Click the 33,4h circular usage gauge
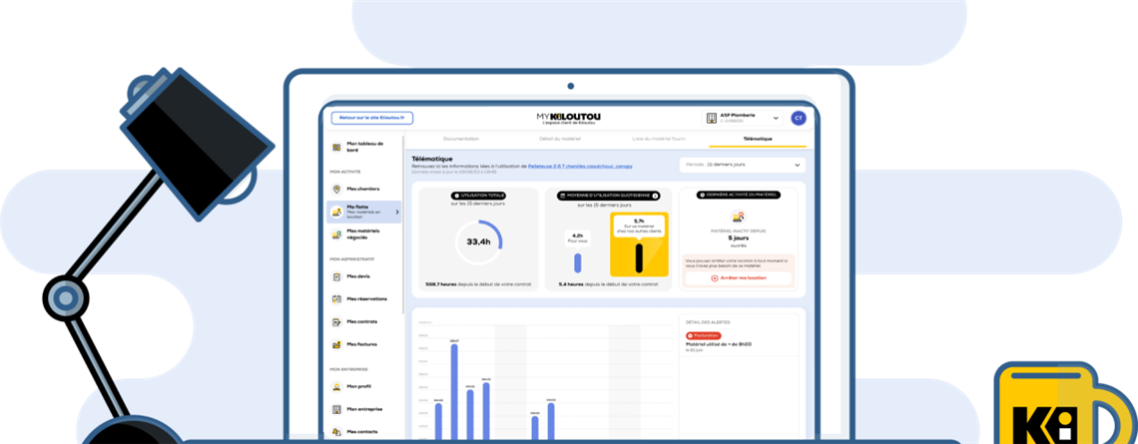Image resolution: width=1138 pixels, height=444 pixels. pyautogui.click(x=477, y=242)
